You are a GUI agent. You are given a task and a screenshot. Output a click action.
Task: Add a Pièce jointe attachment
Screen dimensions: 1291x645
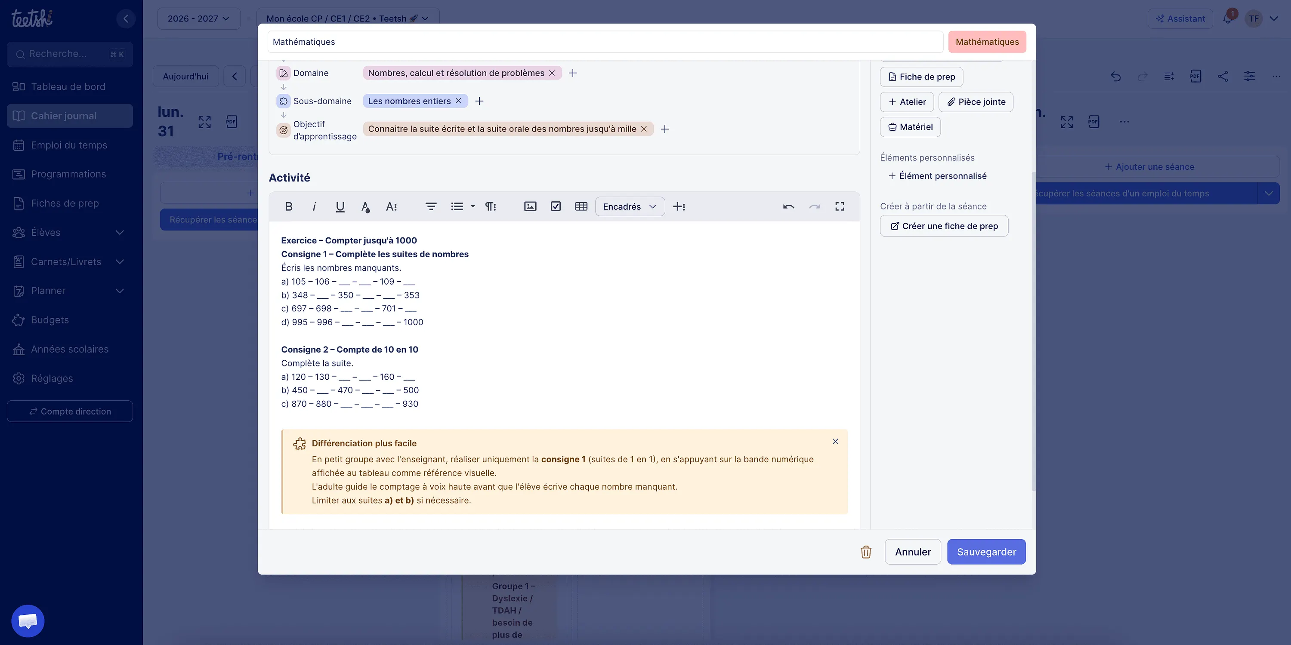[x=976, y=101]
